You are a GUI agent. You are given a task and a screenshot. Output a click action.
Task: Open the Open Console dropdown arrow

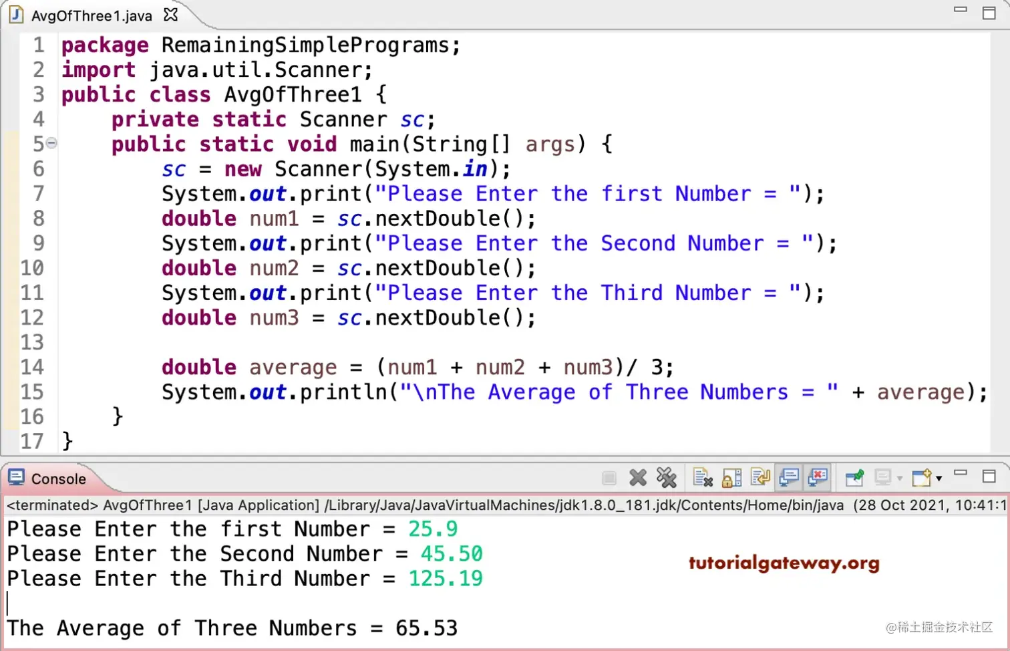click(x=939, y=479)
